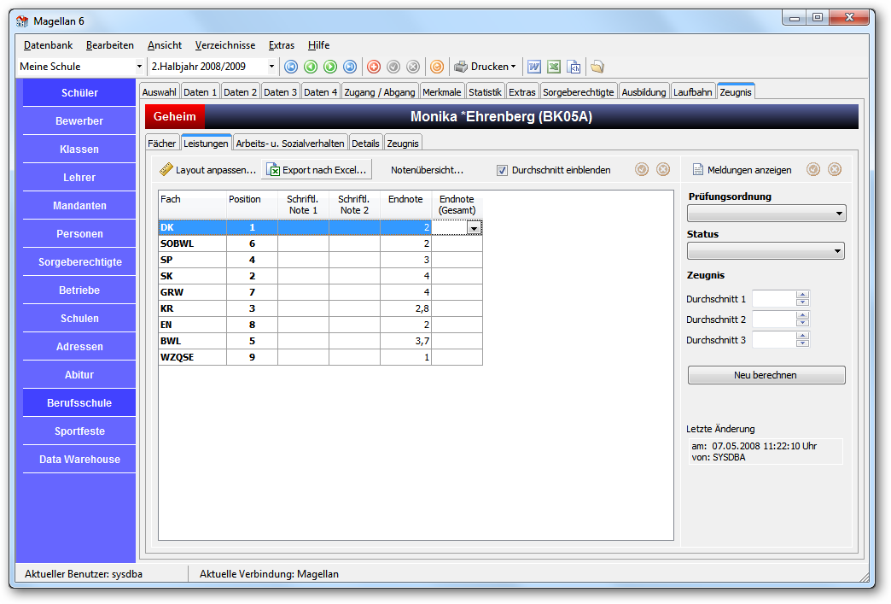Click Export nach Excel button
This screenshot has height=604, width=891.
click(x=317, y=170)
